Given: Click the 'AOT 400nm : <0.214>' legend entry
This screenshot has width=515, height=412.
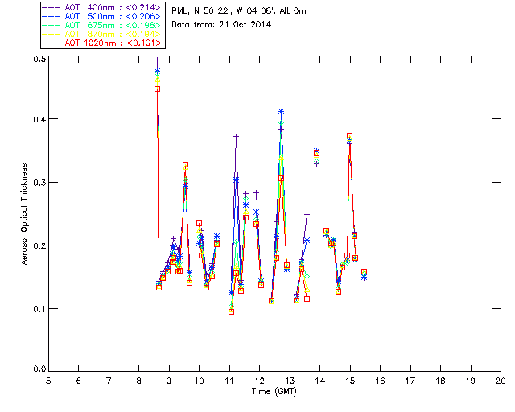Looking at the screenshot, I should coord(102,7).
